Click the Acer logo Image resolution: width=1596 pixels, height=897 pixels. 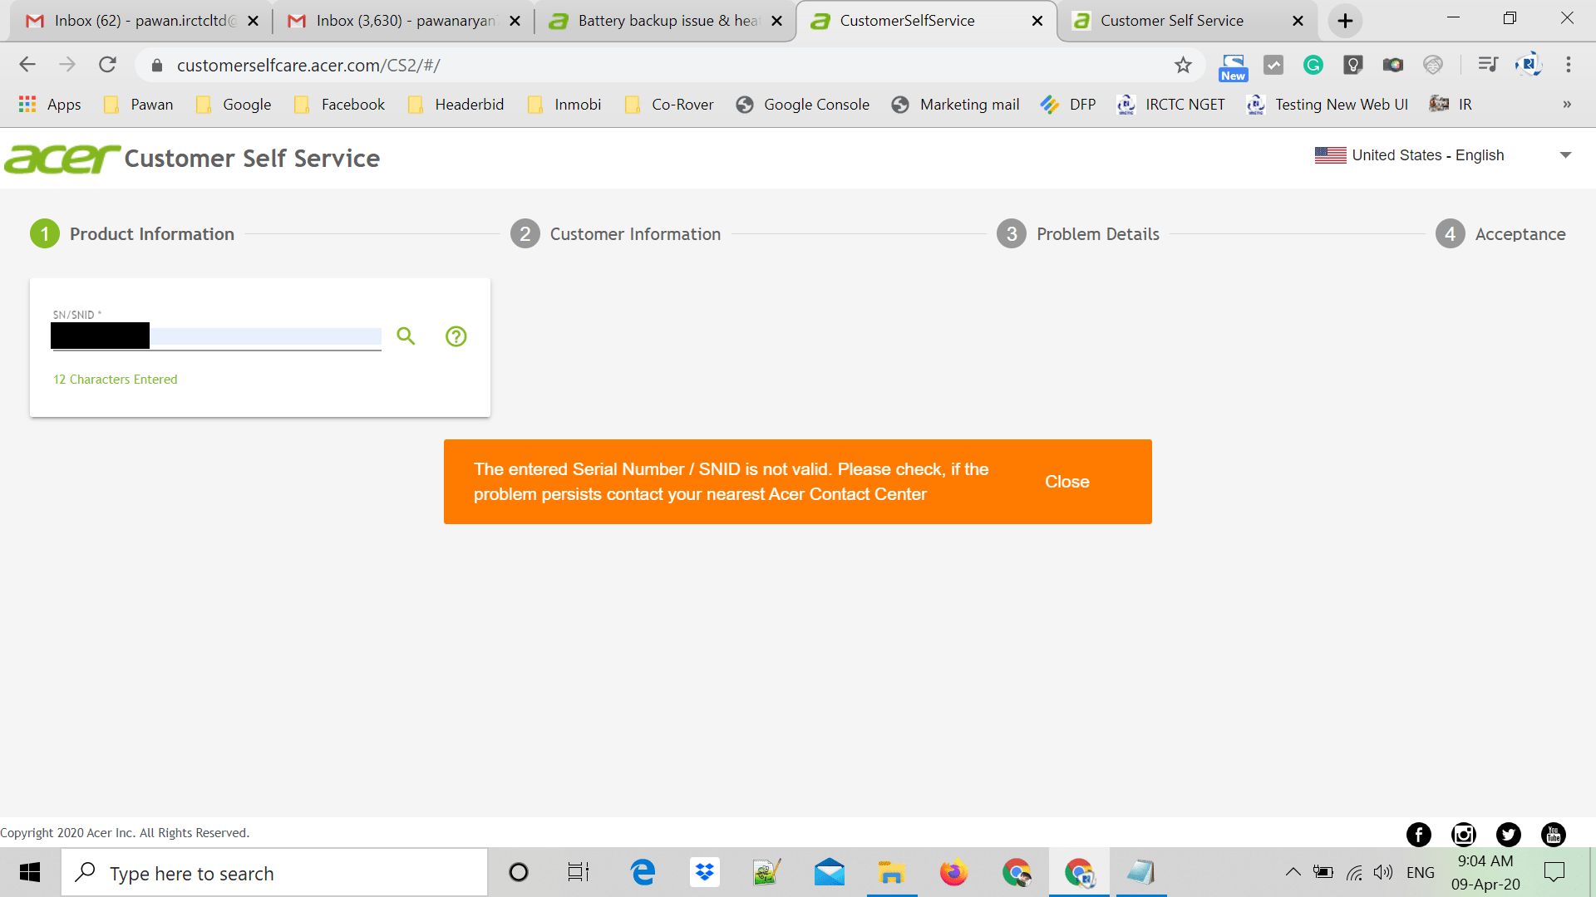62,158
